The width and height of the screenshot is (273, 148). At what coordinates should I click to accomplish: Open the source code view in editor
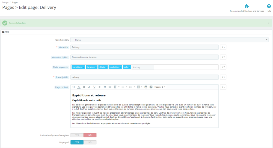pyautogui.click(x=74, y=87)
